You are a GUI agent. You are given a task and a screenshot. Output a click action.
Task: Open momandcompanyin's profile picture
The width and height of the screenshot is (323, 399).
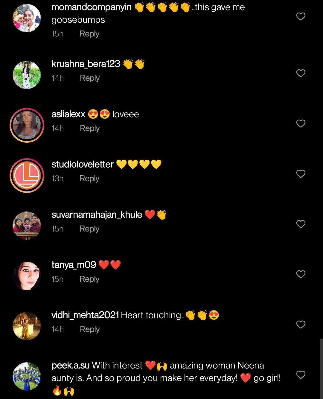click(x=27, y=18)
